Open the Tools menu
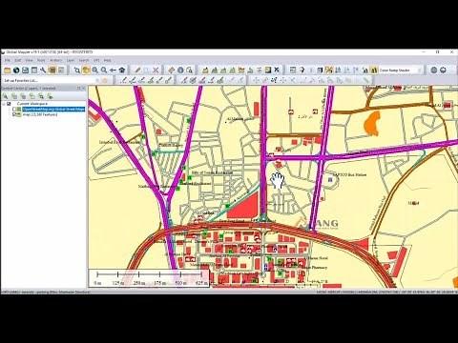 click(41, 60)
